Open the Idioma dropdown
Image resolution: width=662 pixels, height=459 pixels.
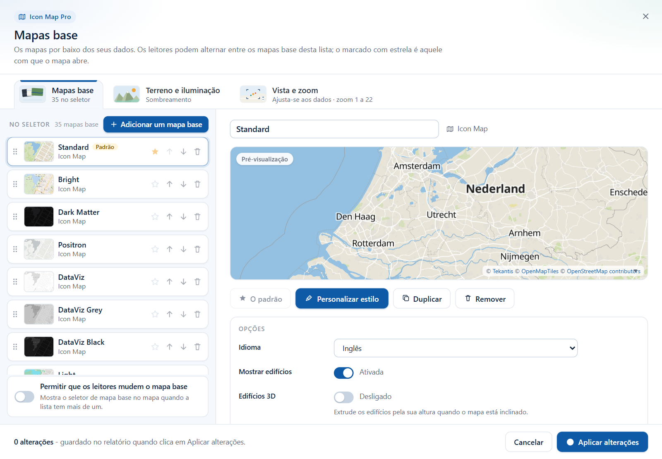pos(456,348)
